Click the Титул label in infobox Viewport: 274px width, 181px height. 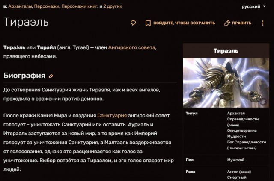[x=191, y=114]
